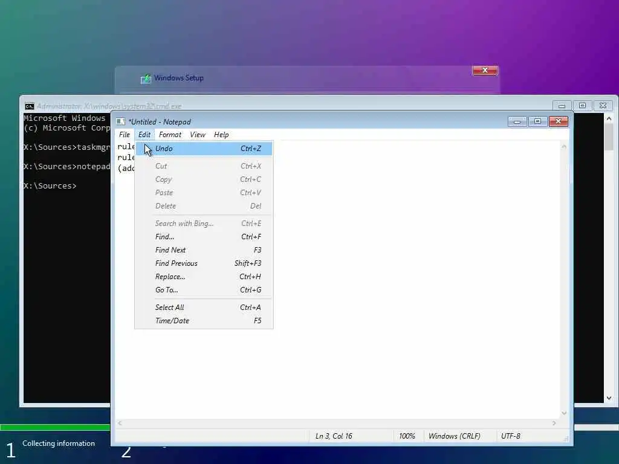Image resolution: width=619 pixels, height=464 pixels.
Task: Click the 100% zoom status entry
Action: click(x=407, y=436)
